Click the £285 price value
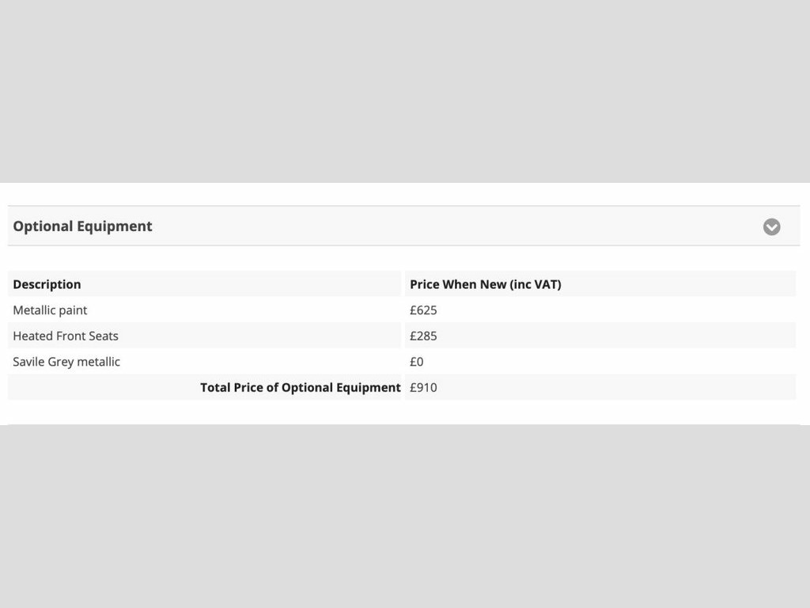The image size is (810, 608). coord(423,336)
